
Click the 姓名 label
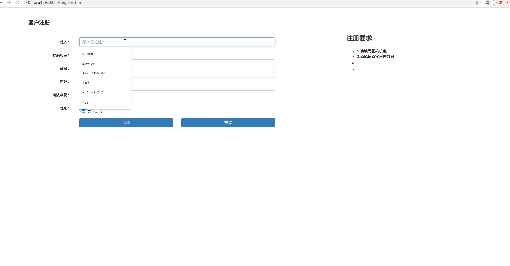tap(65, 42)
